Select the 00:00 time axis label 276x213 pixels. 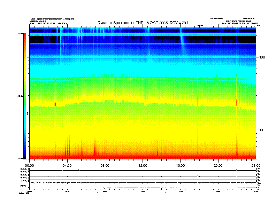coord(29,166)
